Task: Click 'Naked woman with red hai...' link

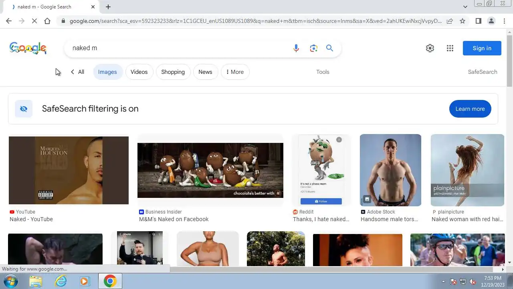Action: click(x=468, y=219)
